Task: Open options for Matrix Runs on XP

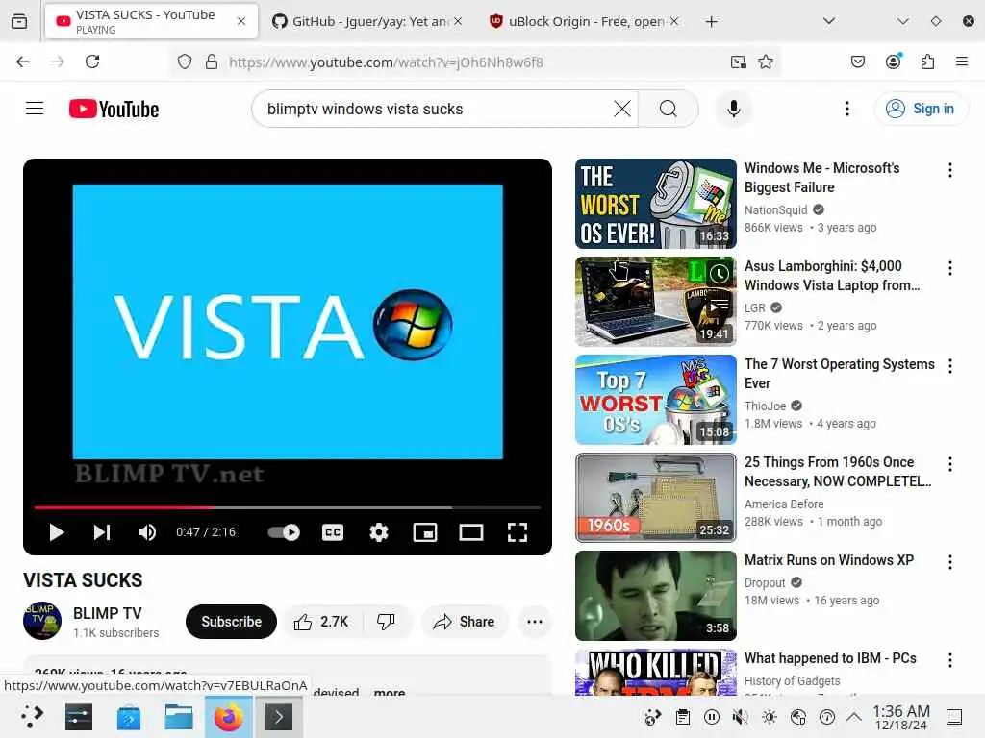Action: 949,561
